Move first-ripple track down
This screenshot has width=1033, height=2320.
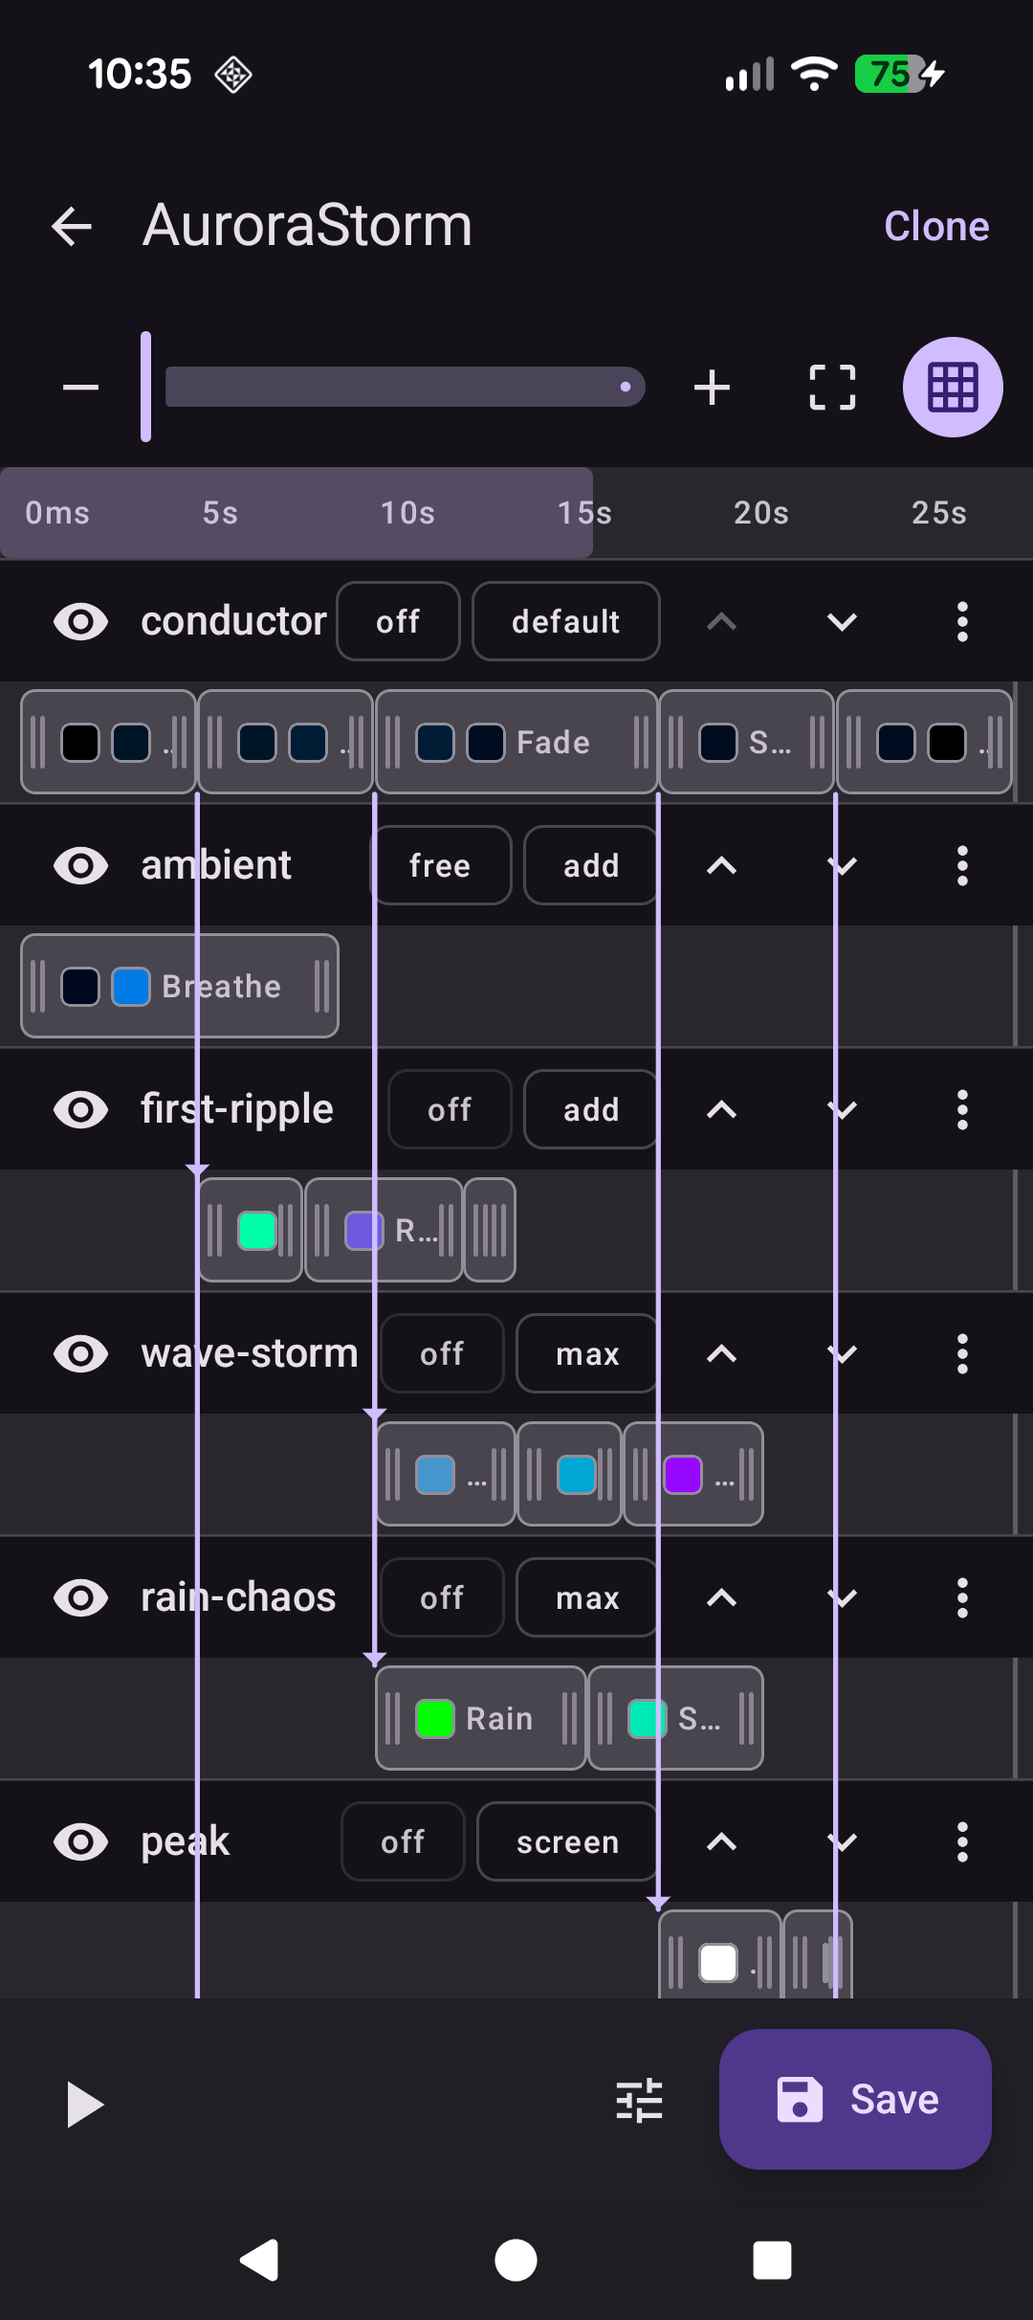(x=842, y=1110)
